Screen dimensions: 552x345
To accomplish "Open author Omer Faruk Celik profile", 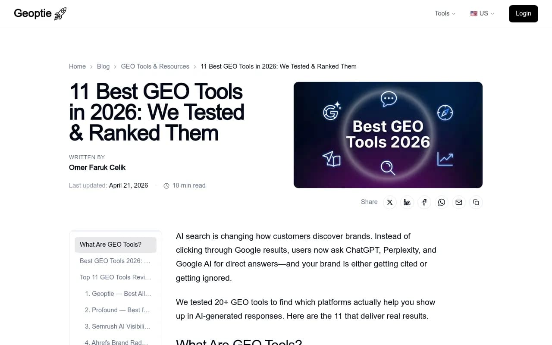I will (x=97, y=167).
